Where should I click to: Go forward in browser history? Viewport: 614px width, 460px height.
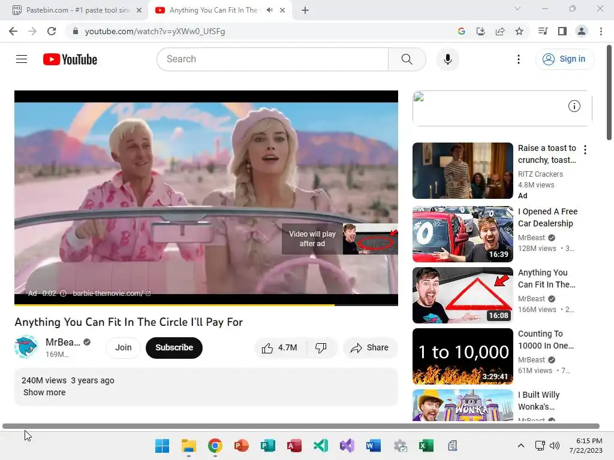click(32, 31)
